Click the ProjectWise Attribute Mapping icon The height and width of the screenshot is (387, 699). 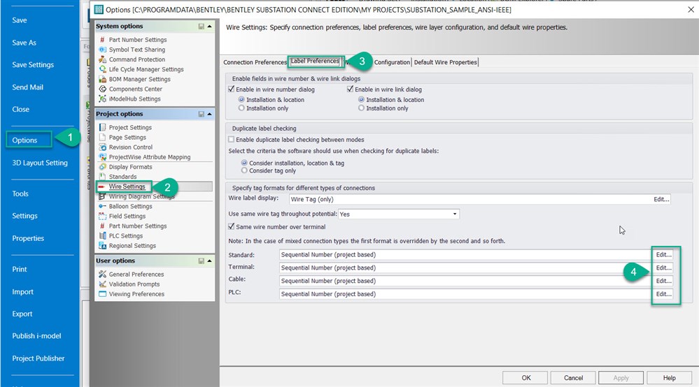(x=102, y=156)
